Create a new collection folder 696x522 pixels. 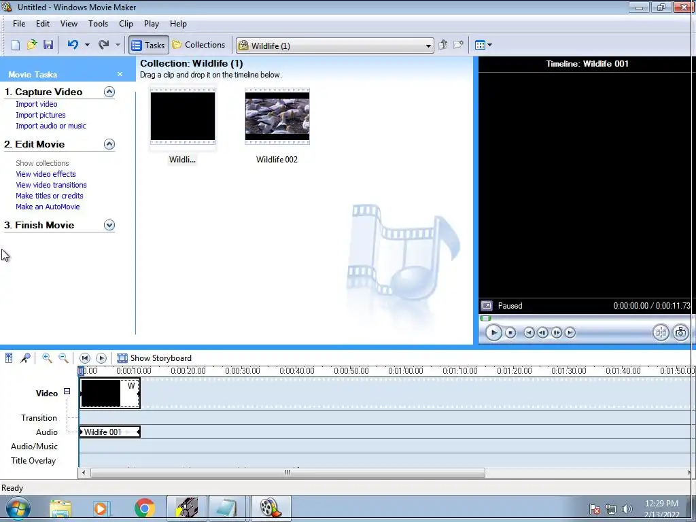coord(459,45)
